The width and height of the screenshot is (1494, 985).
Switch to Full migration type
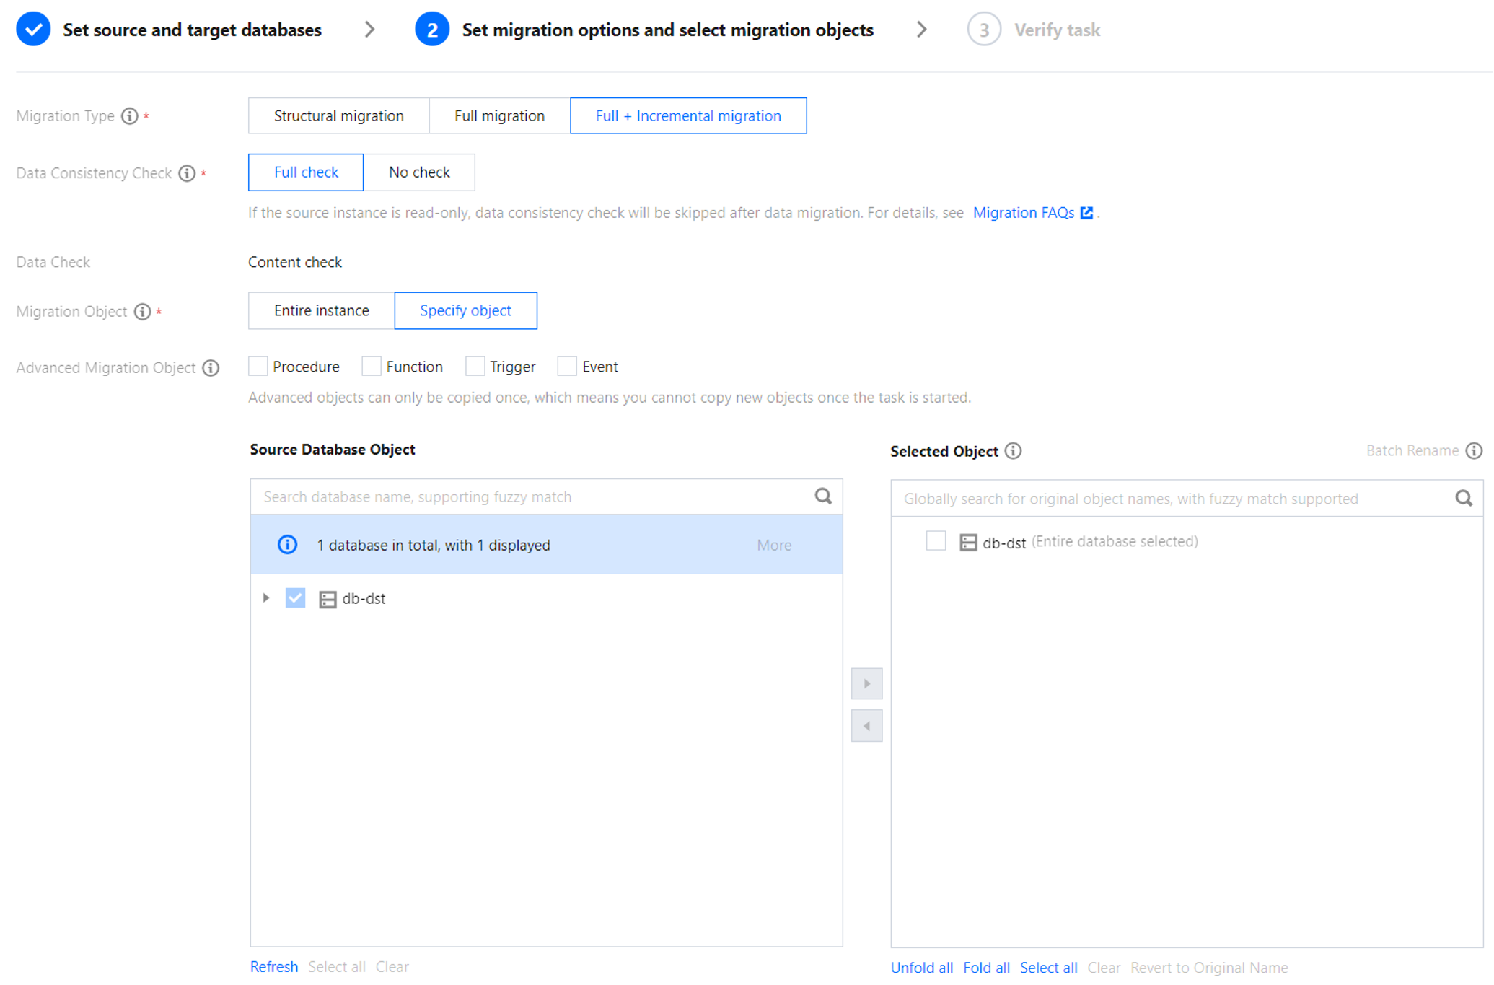(499, 116)
